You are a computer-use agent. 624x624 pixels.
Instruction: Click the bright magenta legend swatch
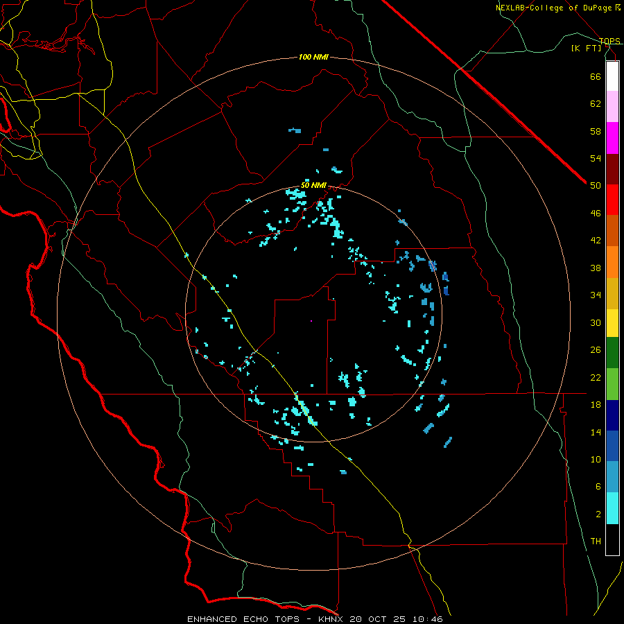612,138
